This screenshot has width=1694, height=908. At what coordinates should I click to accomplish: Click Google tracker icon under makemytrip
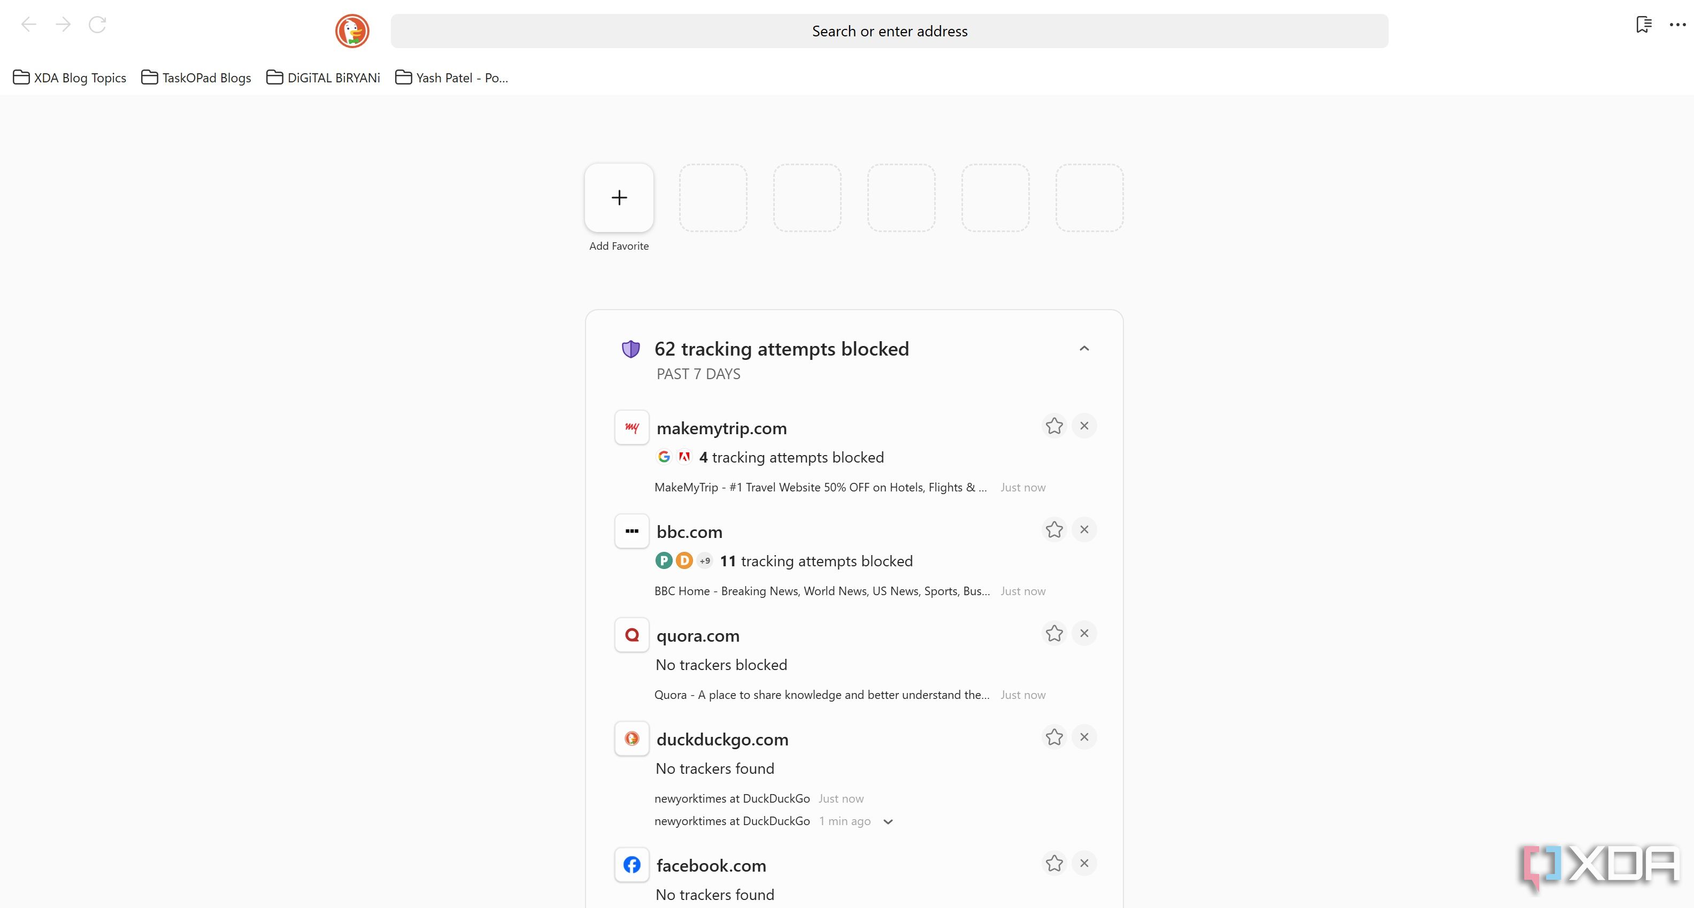coord(664,457)
